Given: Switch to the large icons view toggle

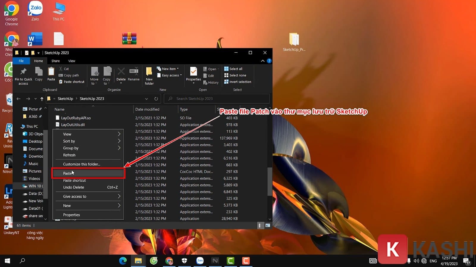Looking at the screenshot, I should click(268, 226).
